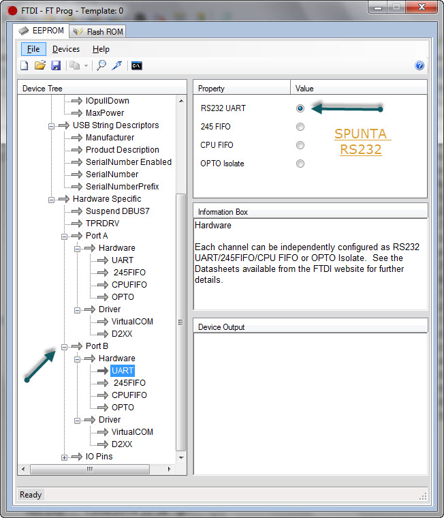Select 245FIFO under Port B Hardware

[129, 383]
